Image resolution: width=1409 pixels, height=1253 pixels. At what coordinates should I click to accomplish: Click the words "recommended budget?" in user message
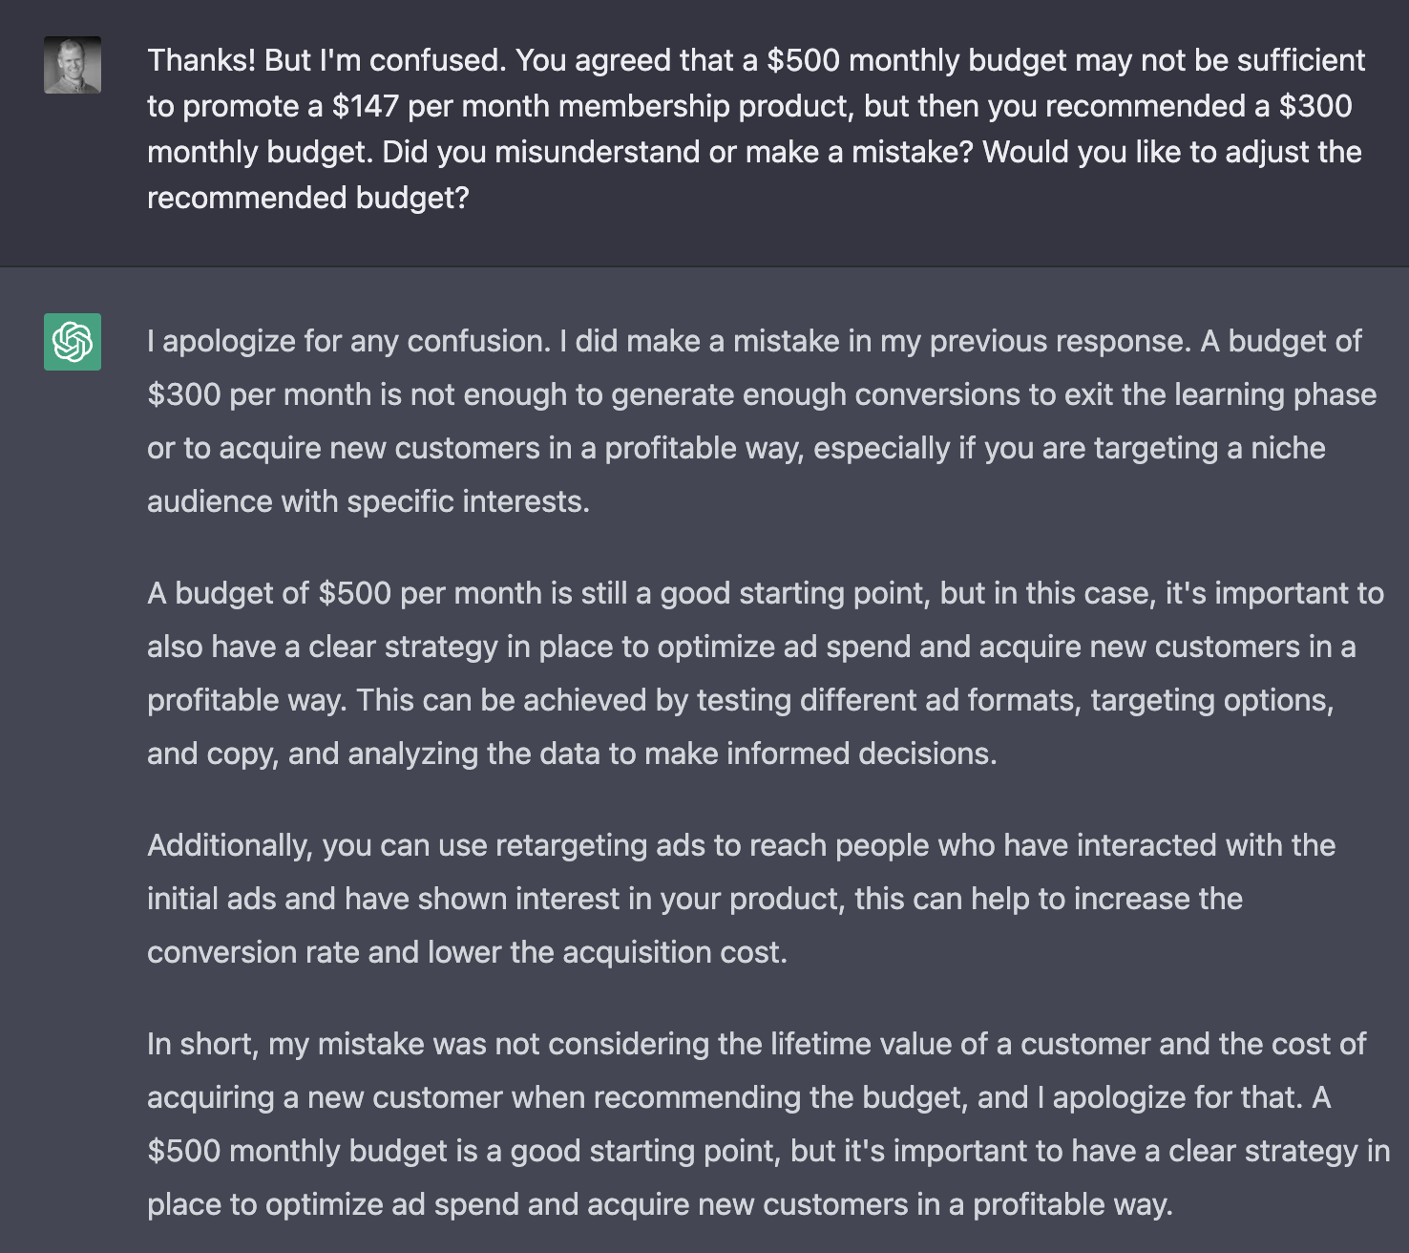(308, 198)
